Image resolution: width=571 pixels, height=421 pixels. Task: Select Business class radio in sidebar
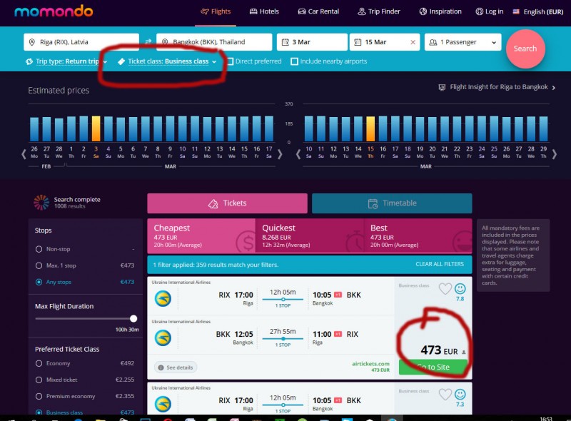click(x=39, y=412)
